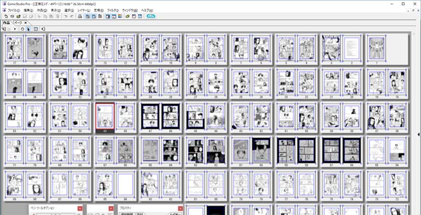
Task: Select the blank page 84 thumbnail
Action: click(125, 185)
